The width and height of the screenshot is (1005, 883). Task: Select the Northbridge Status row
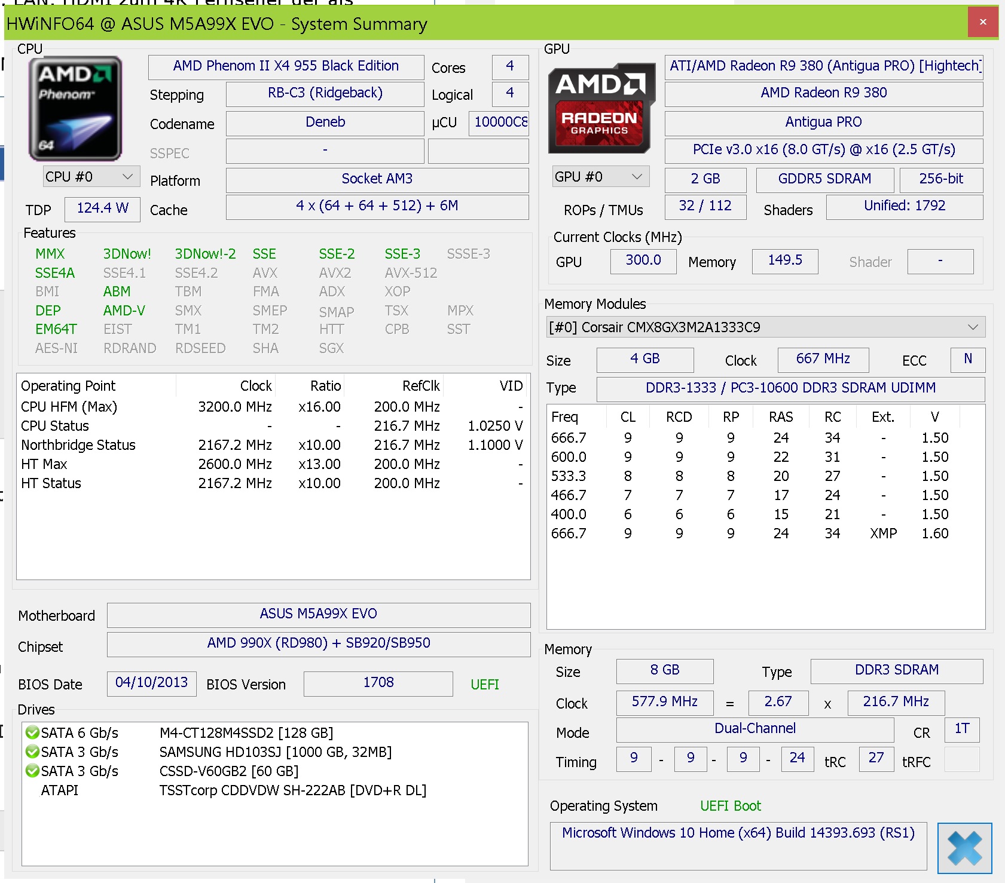pos(273,445)
